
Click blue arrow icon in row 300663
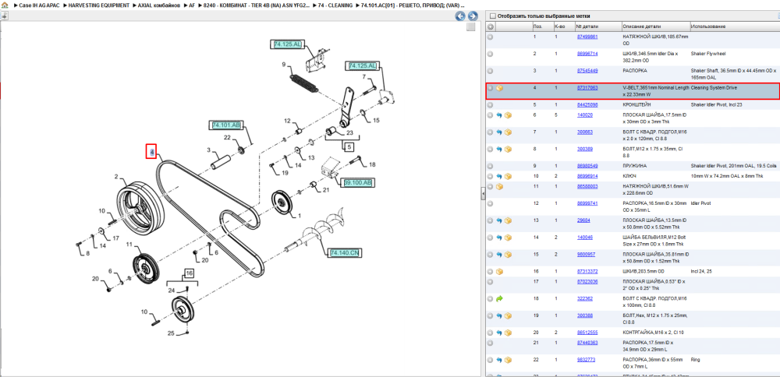pos(499,132)
